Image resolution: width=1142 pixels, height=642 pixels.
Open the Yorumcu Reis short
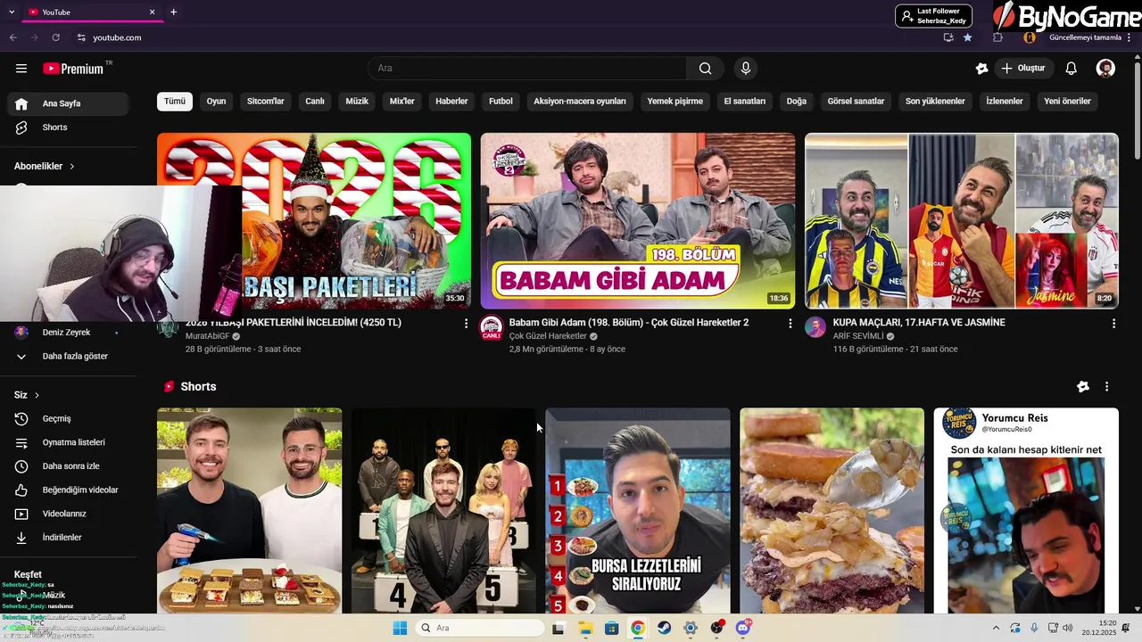tap(1026, 511)
